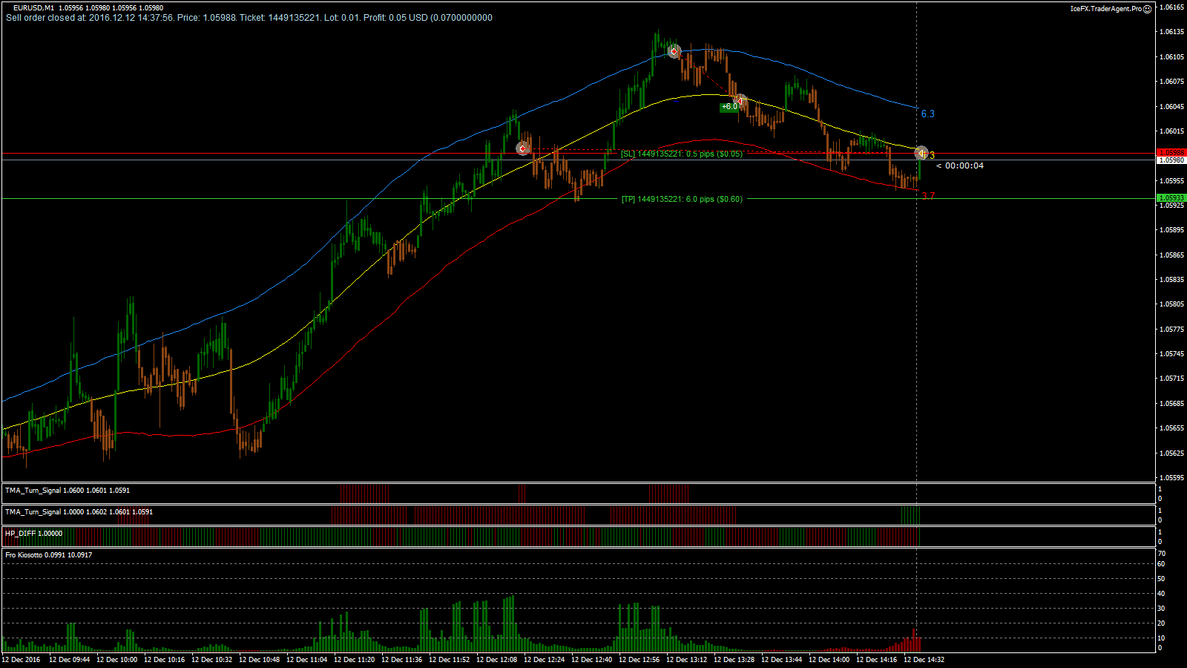Screen dimensions: 1187x668
Task: Click 1.05715 on the price axis
Action: (x=1172, y=379)
